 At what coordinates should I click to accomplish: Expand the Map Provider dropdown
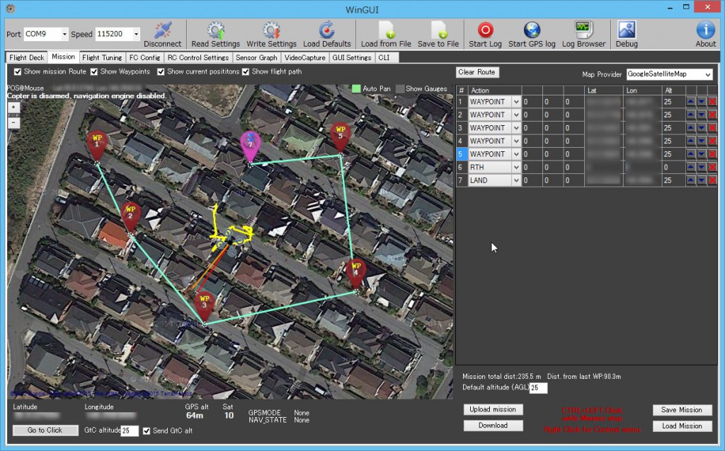(x=707, y=74)
